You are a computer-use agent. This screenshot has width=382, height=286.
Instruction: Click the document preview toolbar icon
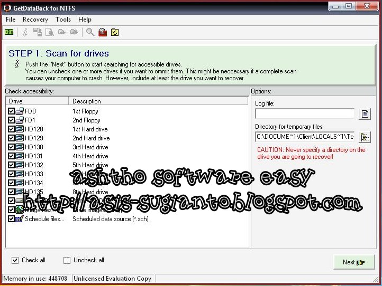point(49,32)
